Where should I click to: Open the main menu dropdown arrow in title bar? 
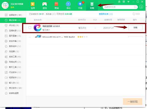pyautogui.click(x=128, y=2)
